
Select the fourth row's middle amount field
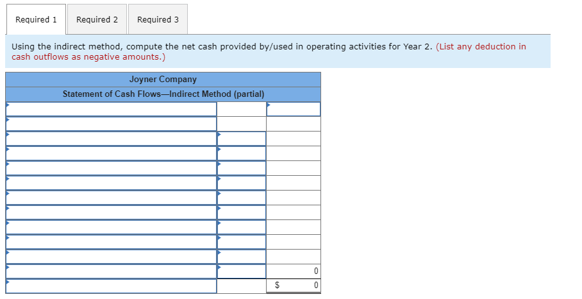(242, 153)
